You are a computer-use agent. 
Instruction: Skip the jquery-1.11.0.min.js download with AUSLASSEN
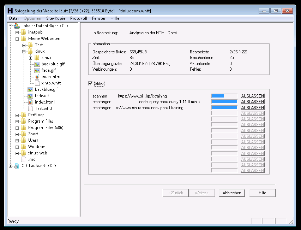click(252, 102)
